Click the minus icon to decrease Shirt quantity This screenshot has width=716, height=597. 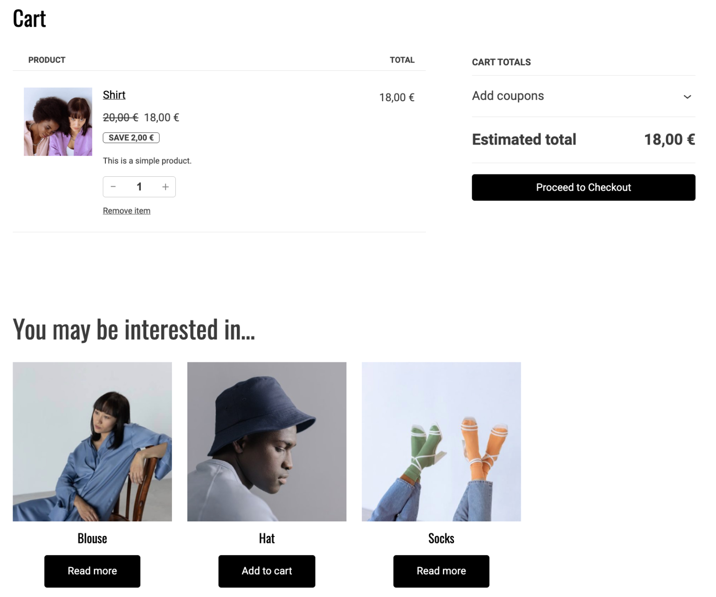coord(113,187)
